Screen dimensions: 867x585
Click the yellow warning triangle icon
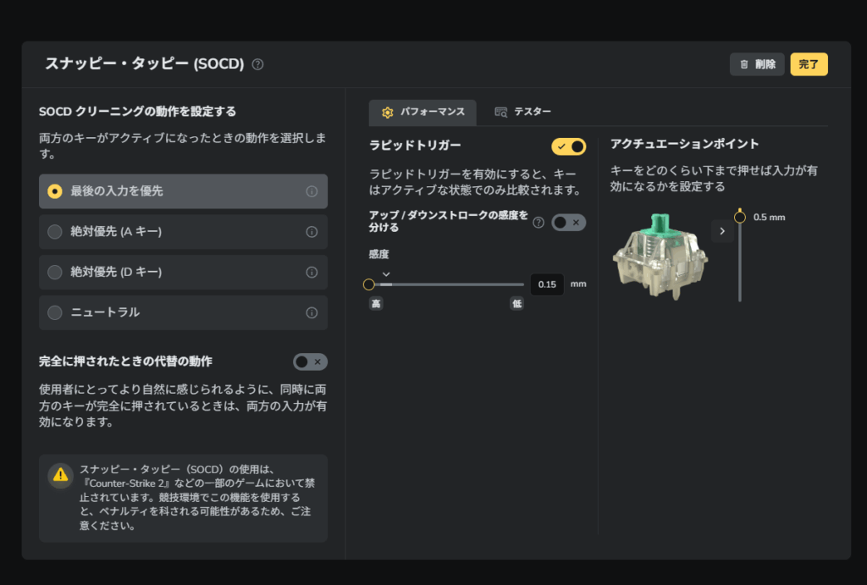(x=60, y=475)
